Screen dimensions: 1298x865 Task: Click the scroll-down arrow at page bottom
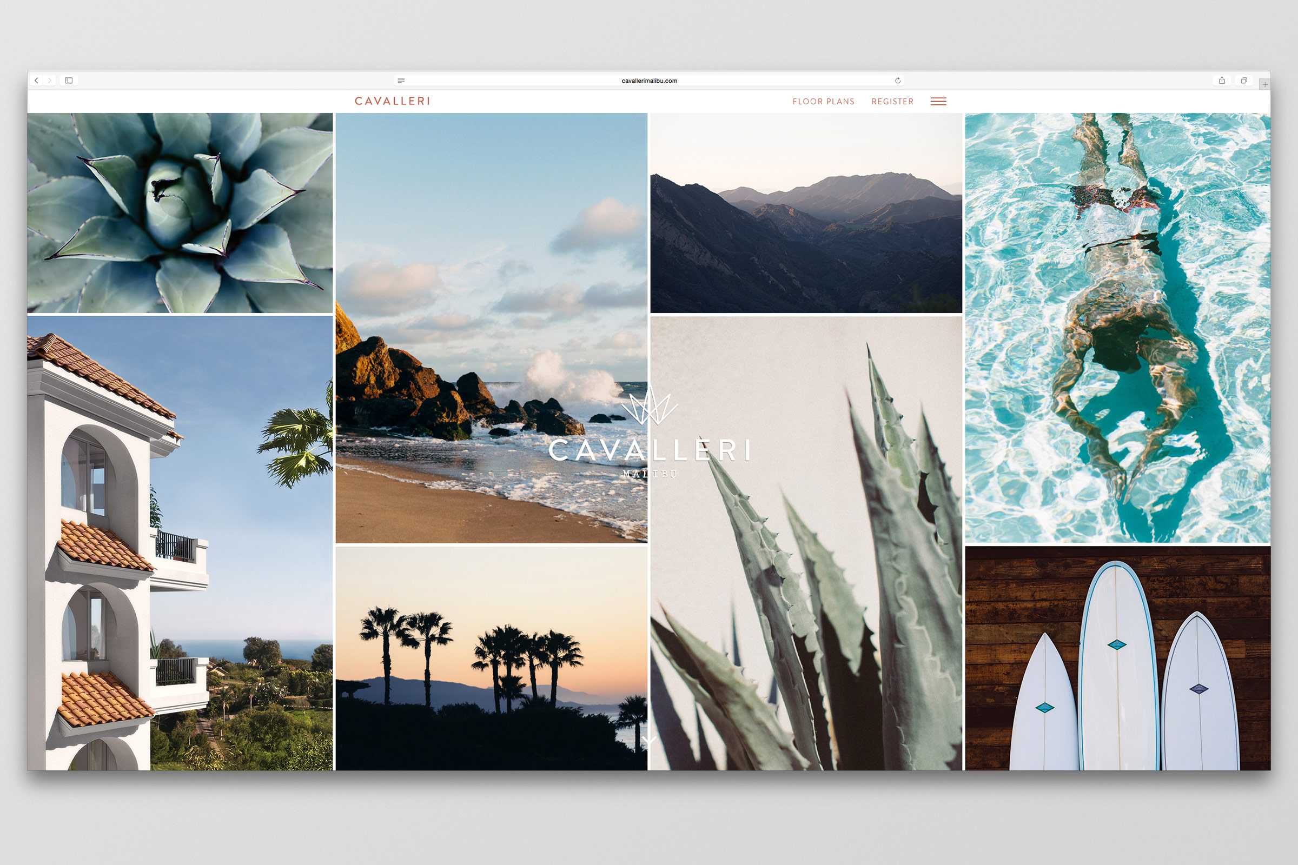649,740
